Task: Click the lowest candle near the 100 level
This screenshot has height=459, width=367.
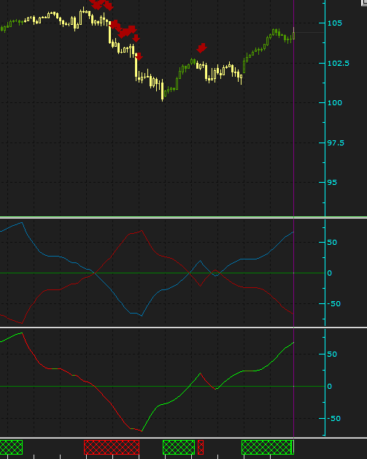Action: [x=163, y=91]
